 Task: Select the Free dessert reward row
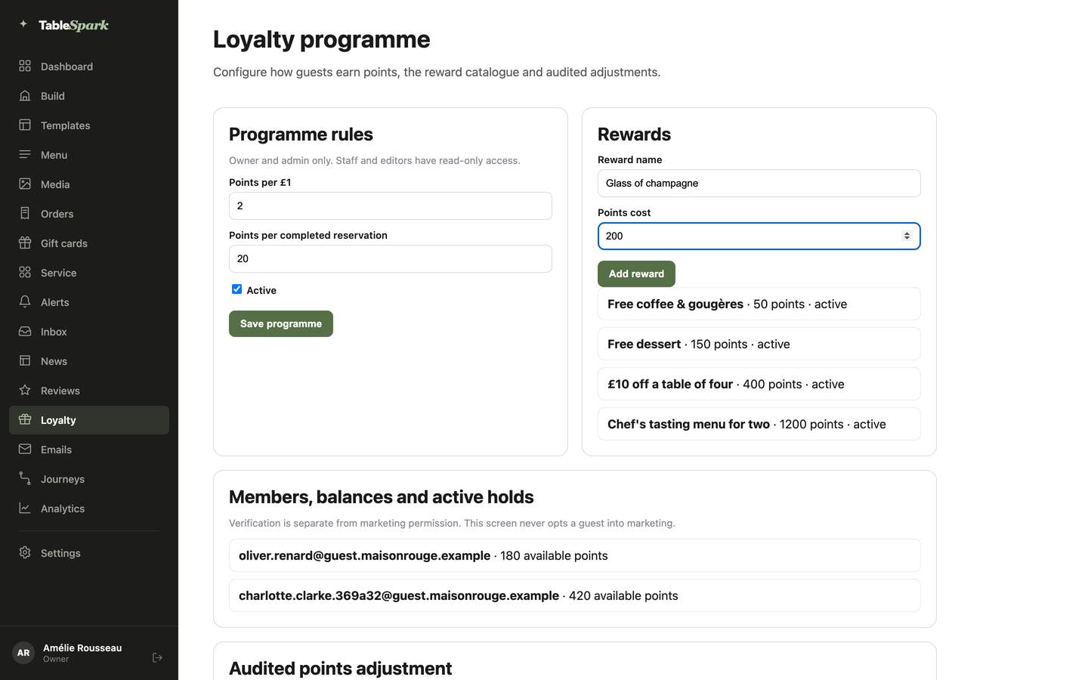coord(759,344)
